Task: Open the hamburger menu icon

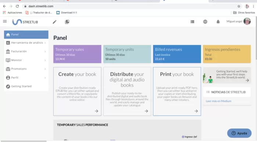Action: [5, 21]
